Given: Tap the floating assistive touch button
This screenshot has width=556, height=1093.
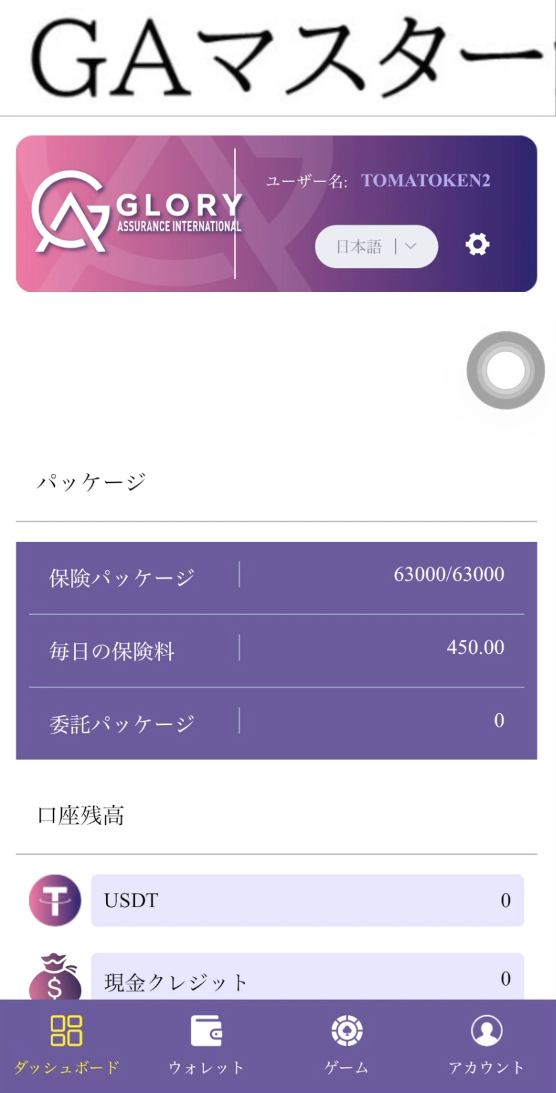Looking at the screenshot, I should point(506,370).
